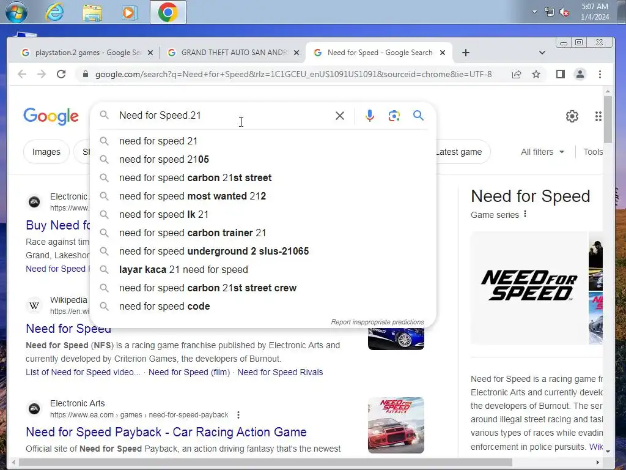View site information lock icon
The width and height of the screenshot is (626, 470).
pos(85,74)
